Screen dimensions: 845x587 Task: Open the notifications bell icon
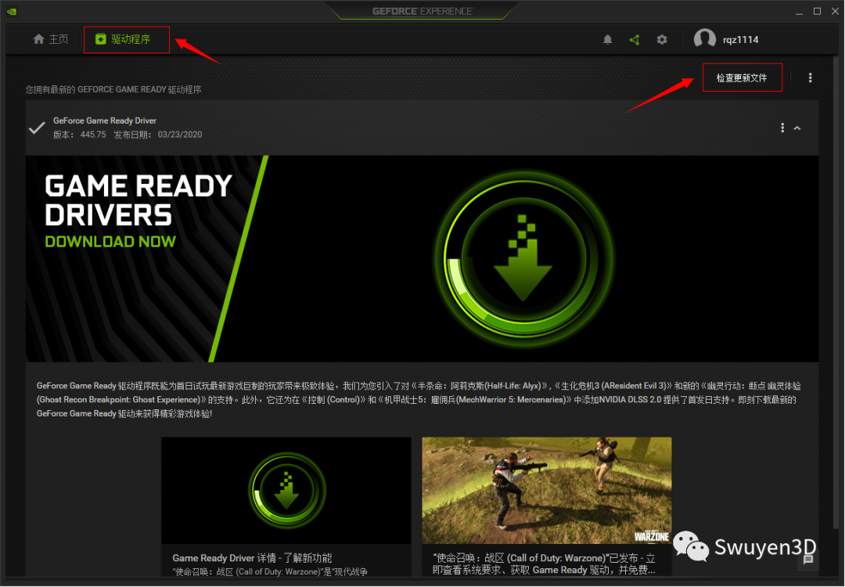coord(607,39)
